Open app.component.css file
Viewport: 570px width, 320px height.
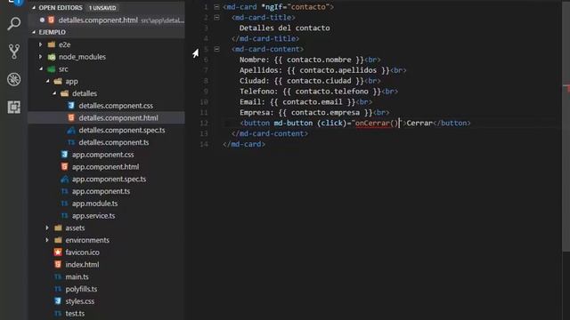coord(103,155)
